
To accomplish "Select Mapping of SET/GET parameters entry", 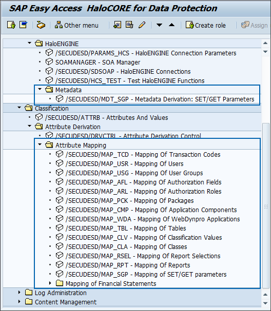I will (x=146, y=275).
